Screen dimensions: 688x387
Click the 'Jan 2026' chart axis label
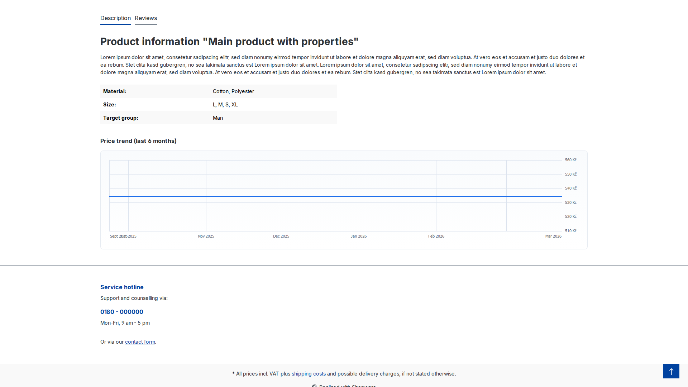coord(359,236)
